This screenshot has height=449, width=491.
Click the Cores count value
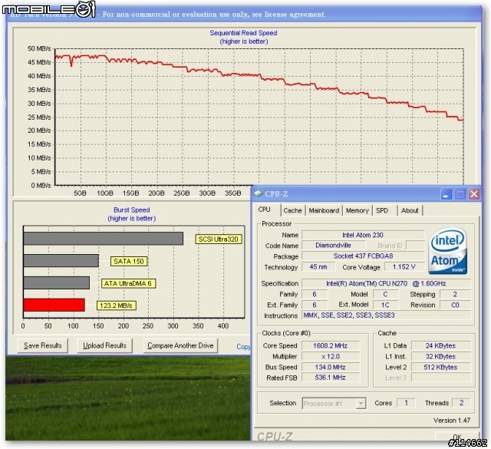[406, 403]
